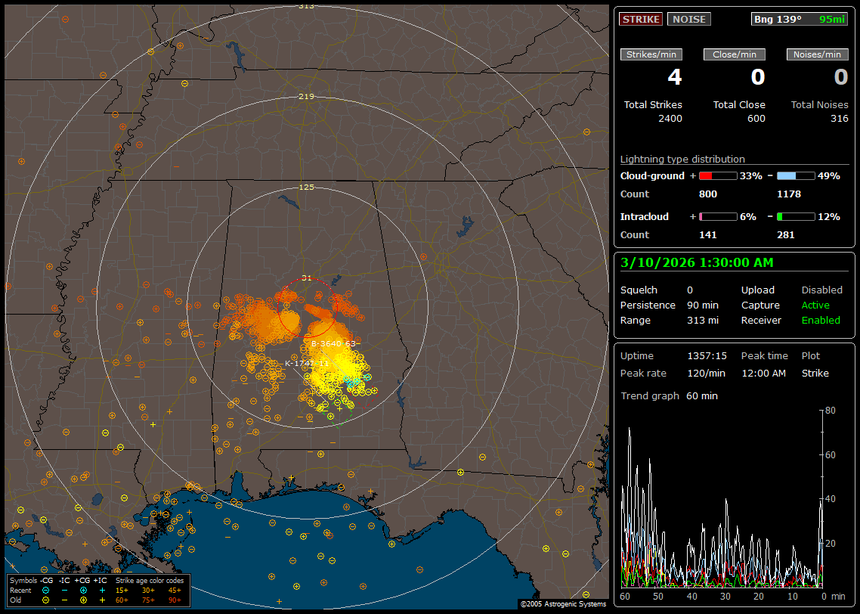This screenshot has height=614, width=860.
Task: Click the negative cloud-ground blue bar
Action: (x=796, y=175)
